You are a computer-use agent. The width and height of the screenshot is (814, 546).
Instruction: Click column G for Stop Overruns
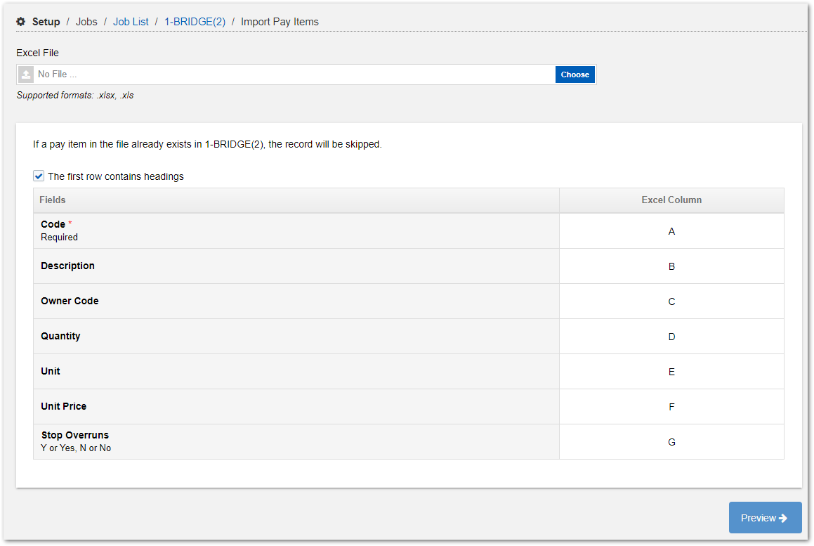coord(671,441)
